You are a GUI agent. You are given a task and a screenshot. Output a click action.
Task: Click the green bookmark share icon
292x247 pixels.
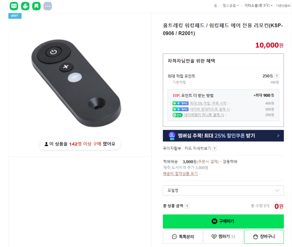(x=36, y=6)
